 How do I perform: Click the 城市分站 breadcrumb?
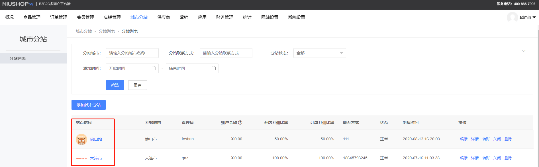coord(84,31)
